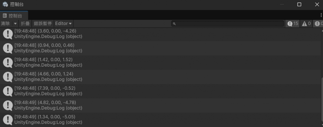Toggle the 折疊 collapse option

(x=25, y=24)
